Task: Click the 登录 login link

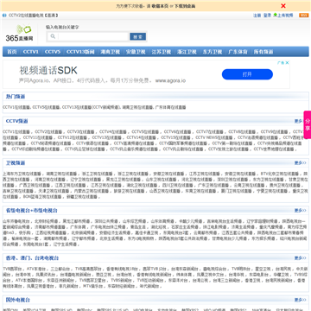Action: tap(268, 16)
